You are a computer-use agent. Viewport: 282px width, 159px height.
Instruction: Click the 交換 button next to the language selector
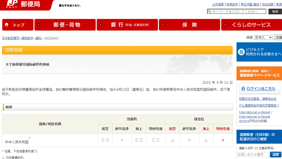278,38
